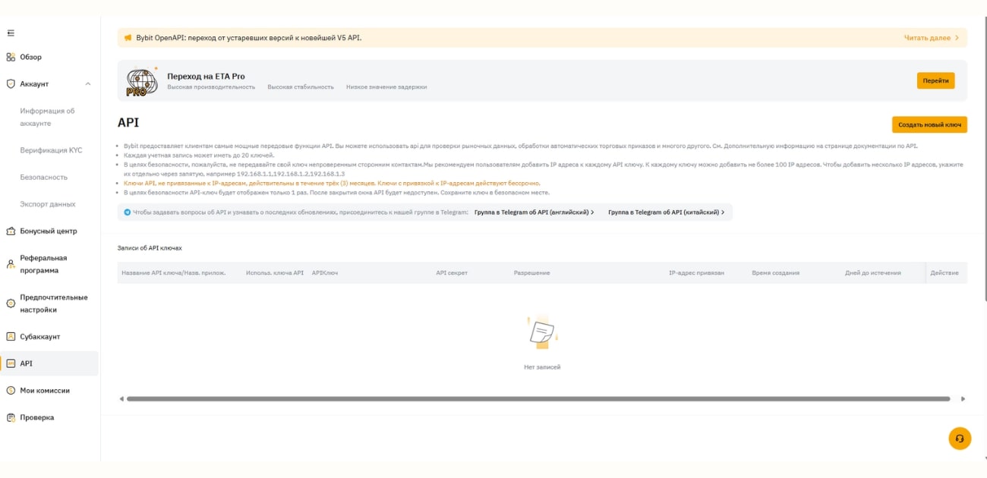Click the API sidebar icon
Viewport: 987px width, 478px height.
coord(11,363)
